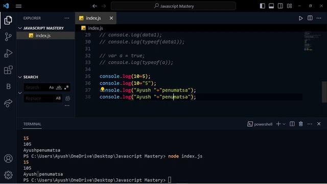327x184 pixels.
Task: Open the Manage settings gear
Action: pyautogui.click(x=8, y=175)
